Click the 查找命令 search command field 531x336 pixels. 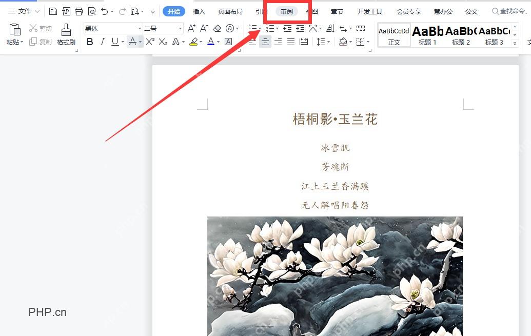pyautogui.click(x=509, y=11)
